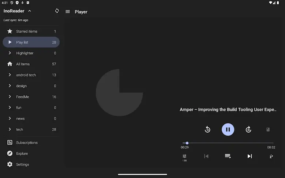Screen dimensions: 285x178
Task: Expand the fun folder chevron
Action: 10,107
